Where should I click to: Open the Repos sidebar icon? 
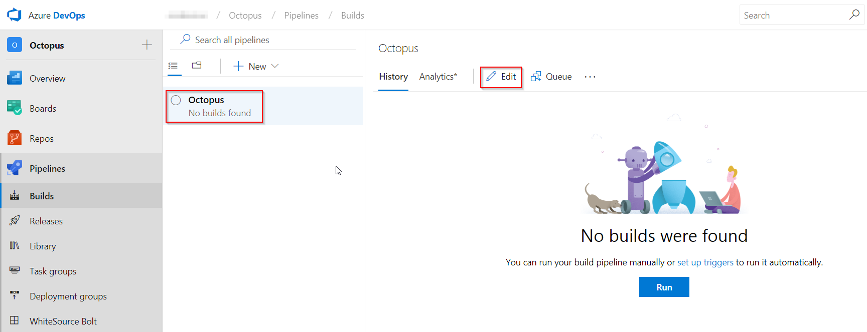point(15,138)
